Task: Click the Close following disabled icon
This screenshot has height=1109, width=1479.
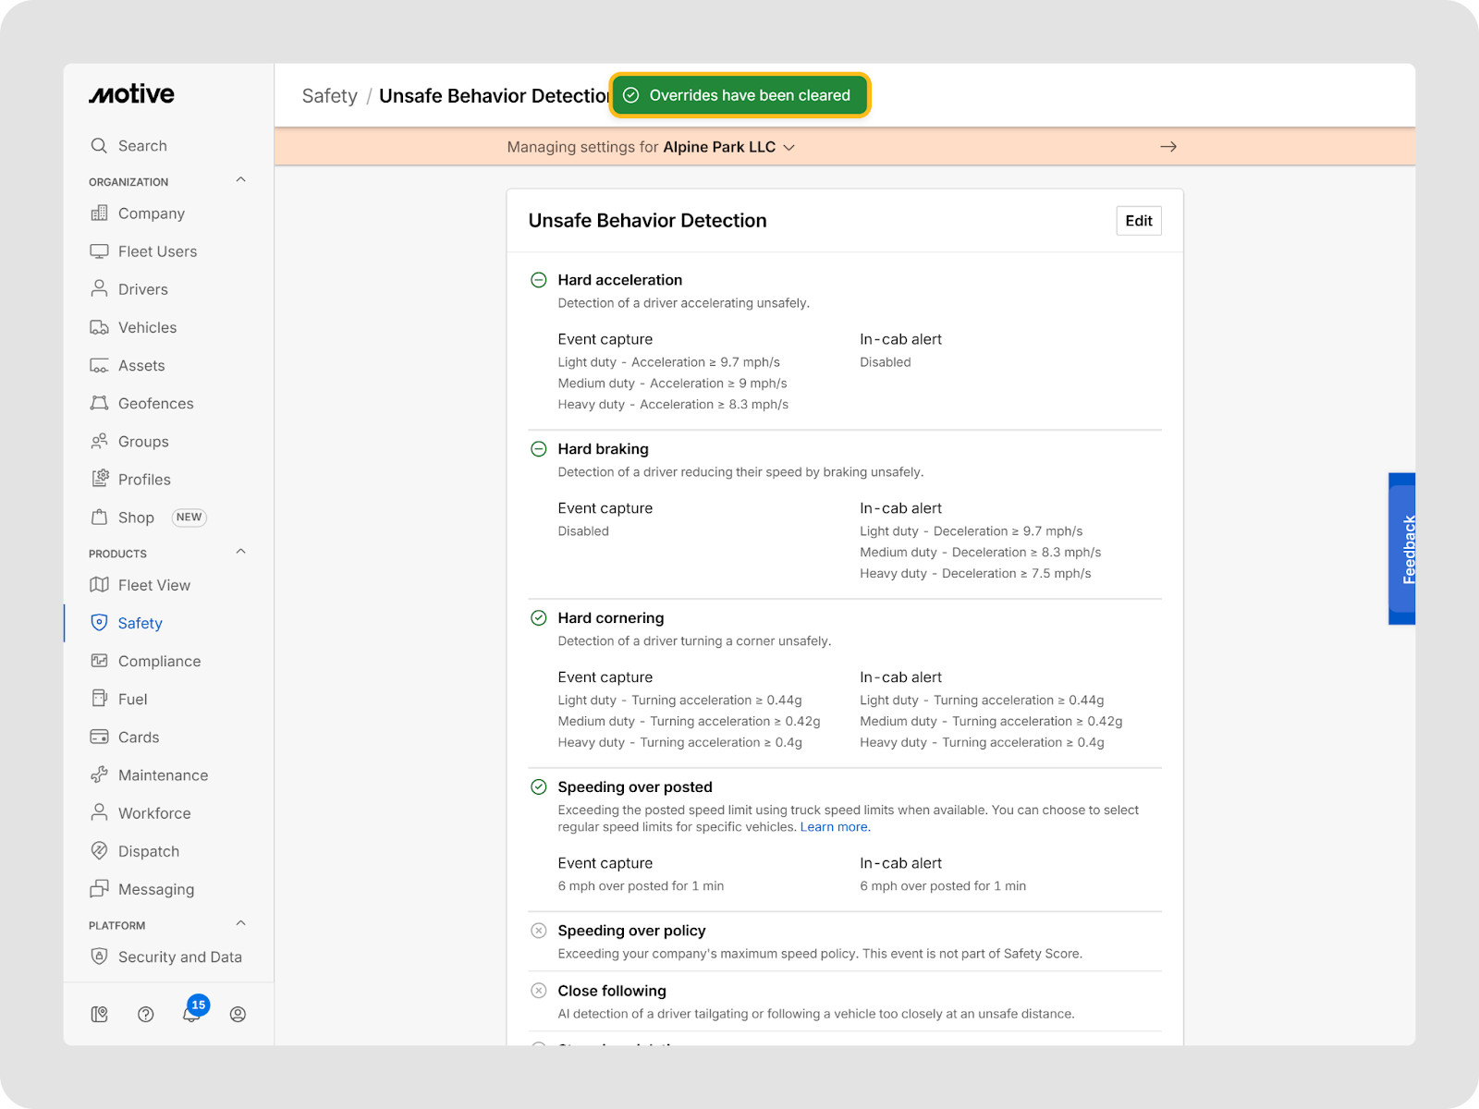Action: (x=539, y=991)
